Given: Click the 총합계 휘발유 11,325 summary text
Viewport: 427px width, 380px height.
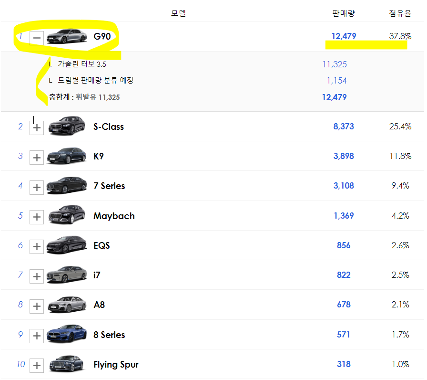Looking at the screenshot, I should [84, 97].
